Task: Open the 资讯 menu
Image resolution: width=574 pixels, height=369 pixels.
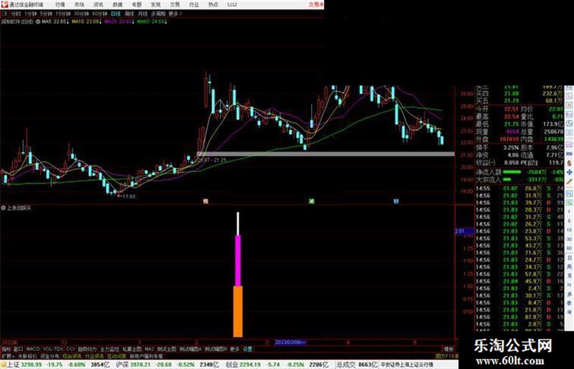Action: pyautogui.click(x=98, y=5)
